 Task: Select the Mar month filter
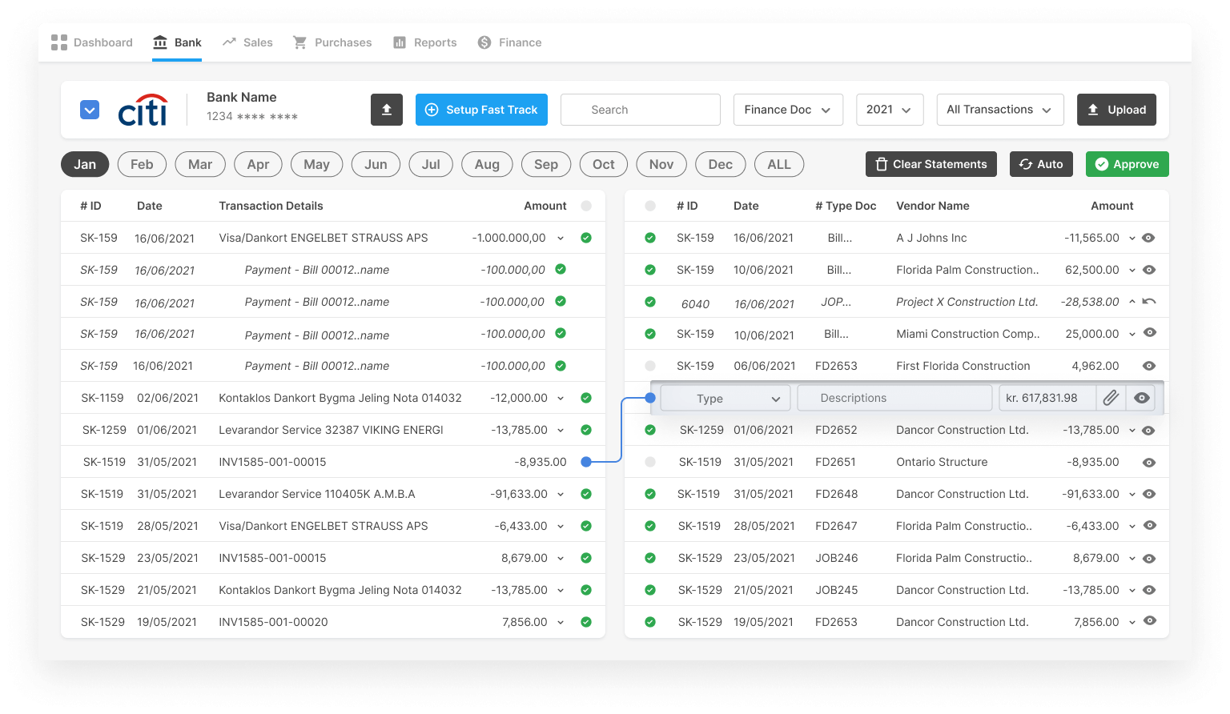click(x=200, y=164)
